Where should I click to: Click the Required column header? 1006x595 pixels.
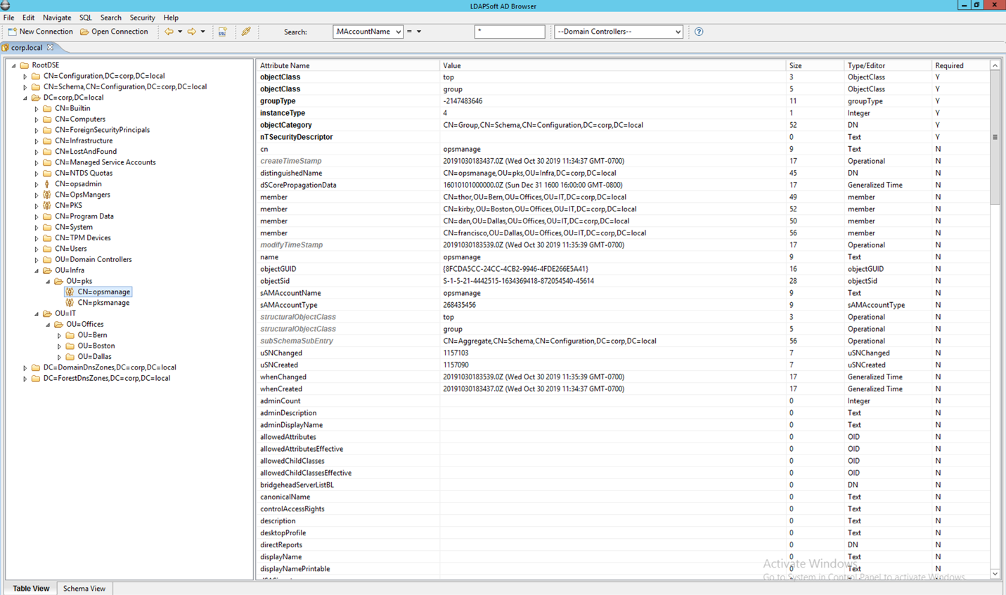pyautogui.click(x=960, y=65)
